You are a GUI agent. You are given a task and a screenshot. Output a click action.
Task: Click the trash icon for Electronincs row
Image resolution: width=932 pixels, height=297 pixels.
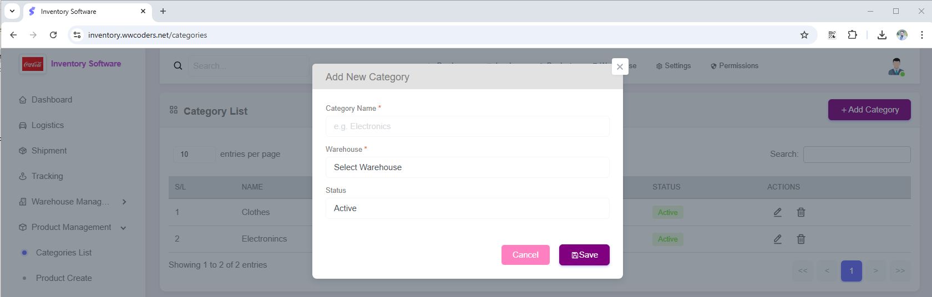(x=801, y=239)
